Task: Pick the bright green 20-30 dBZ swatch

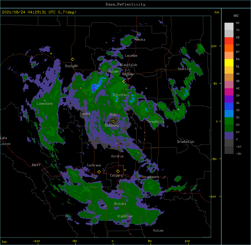Action: 229,121
